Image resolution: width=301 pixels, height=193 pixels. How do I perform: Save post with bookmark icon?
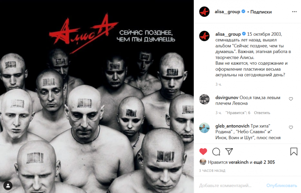(294, 152)
